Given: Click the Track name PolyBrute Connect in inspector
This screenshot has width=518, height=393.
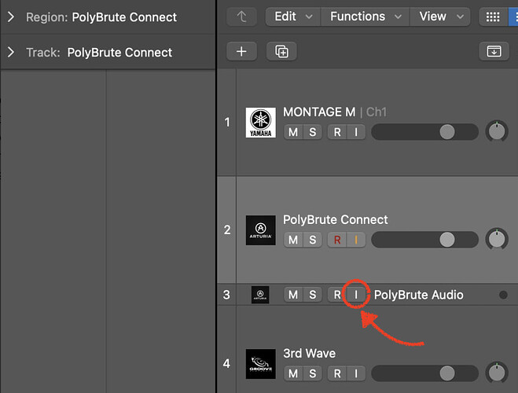Looking at the screenshot, I should pyautogui.click(x=119, y=53).
